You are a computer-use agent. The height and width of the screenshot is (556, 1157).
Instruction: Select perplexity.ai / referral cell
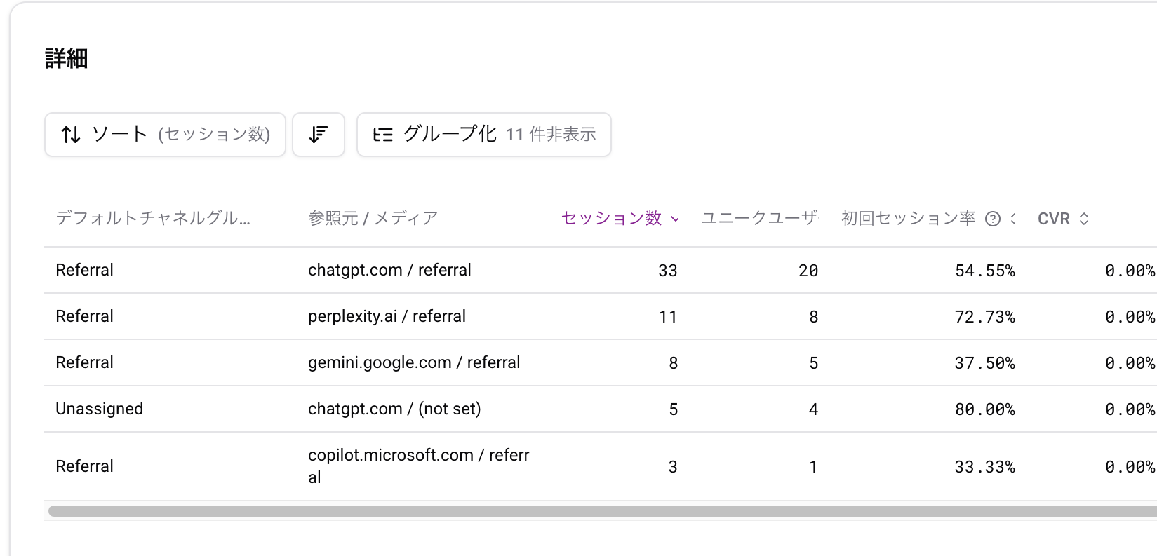pyautogui.click(x=387, y=316)
